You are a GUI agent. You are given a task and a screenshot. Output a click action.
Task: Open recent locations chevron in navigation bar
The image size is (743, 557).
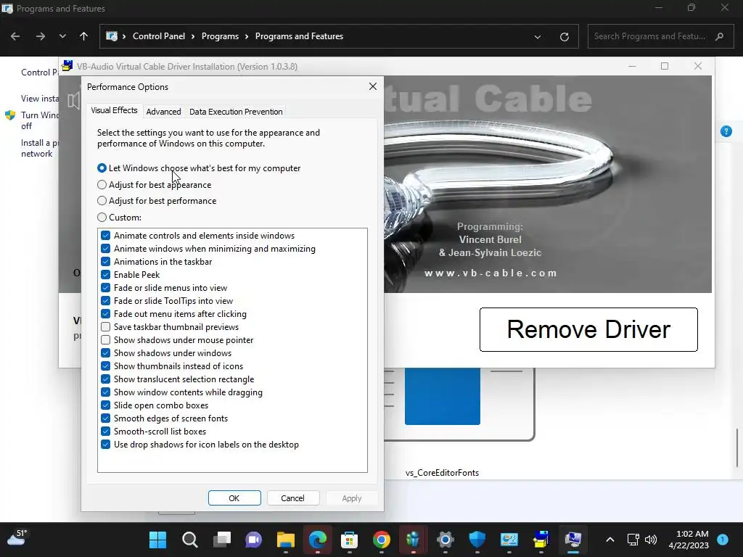click(x=62, y=36)
